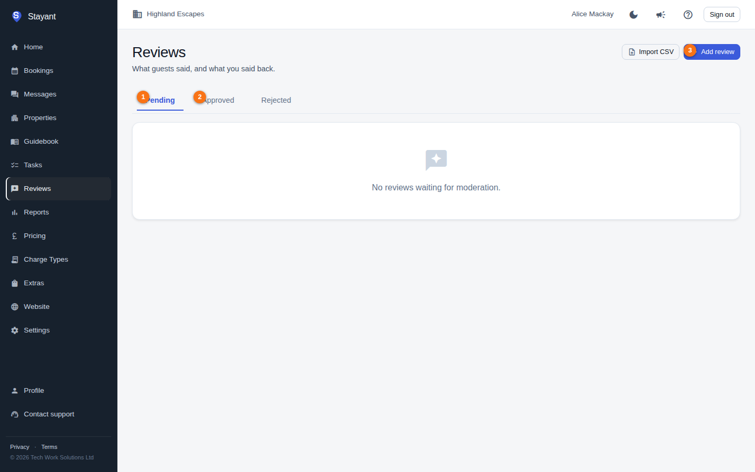Click the help question mark icon
The height and width of the screenshot is (472, 755).
click(688, 15)
